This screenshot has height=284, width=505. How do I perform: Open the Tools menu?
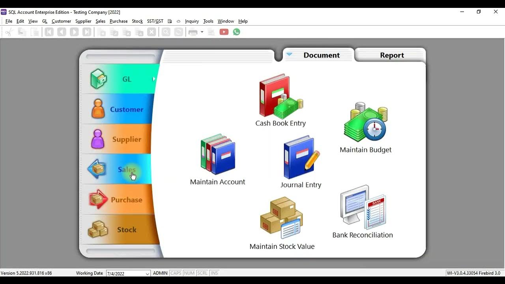tap(208, 21)
